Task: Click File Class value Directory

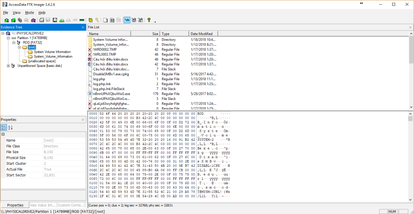Action: 51,146
